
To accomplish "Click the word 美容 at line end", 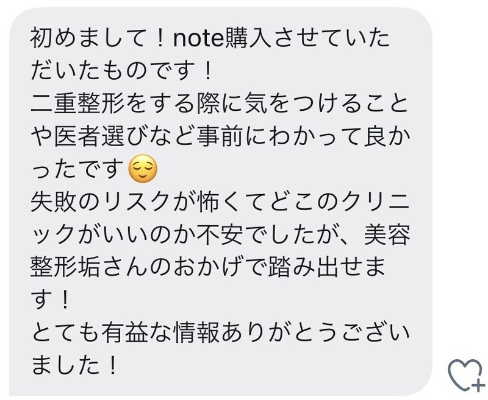I will [387, 234].
